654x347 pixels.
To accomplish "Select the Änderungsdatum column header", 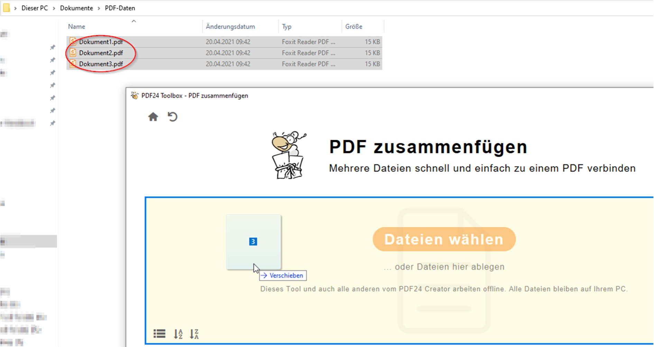I will pos(230,26).
